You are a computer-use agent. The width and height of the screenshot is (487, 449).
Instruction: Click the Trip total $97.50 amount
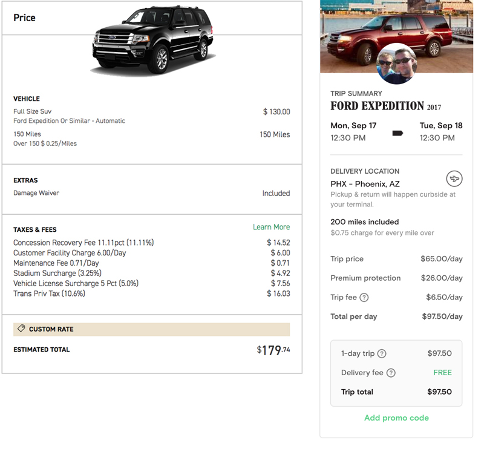[x=439, y=392]
